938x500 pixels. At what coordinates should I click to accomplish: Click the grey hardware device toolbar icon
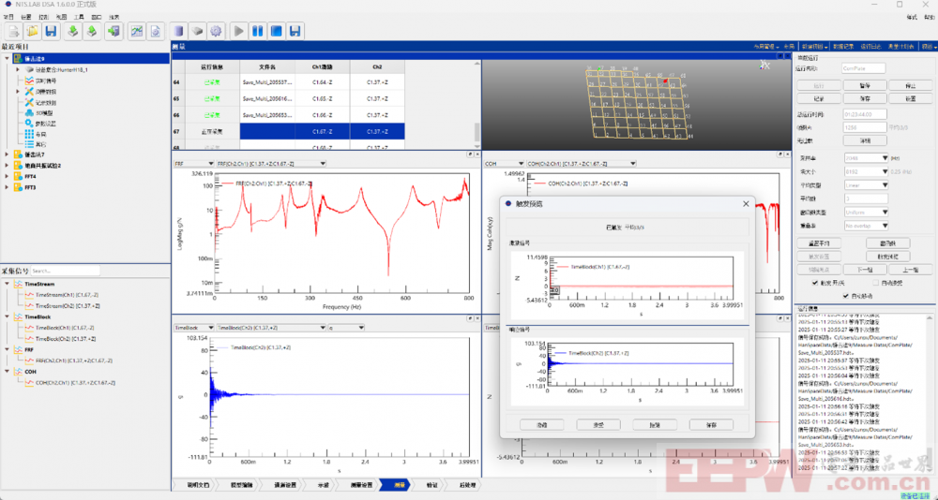pos(197,31)
